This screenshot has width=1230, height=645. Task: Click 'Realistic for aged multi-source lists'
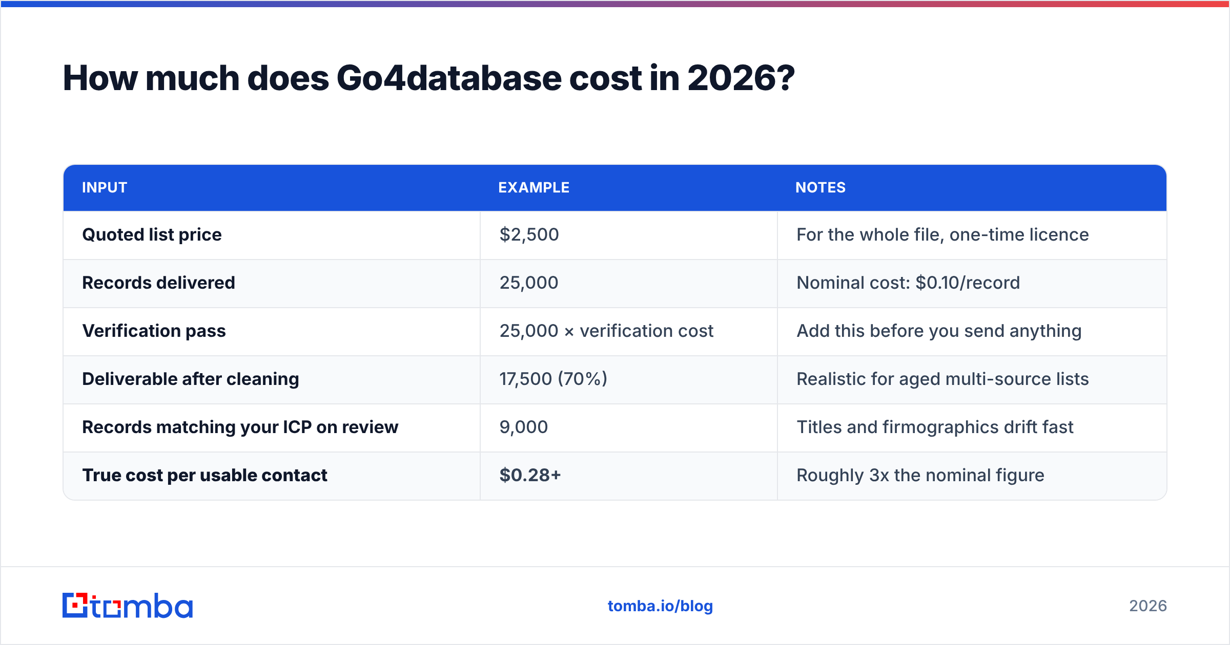[942, 379]
